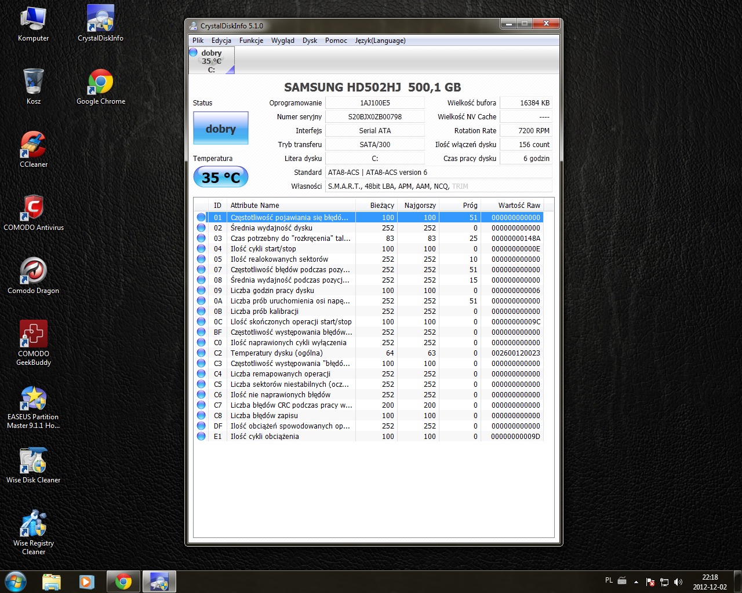Select row 'Liczba prób kalibracji'
Screen dimensions: 742x593
point(369,311)
